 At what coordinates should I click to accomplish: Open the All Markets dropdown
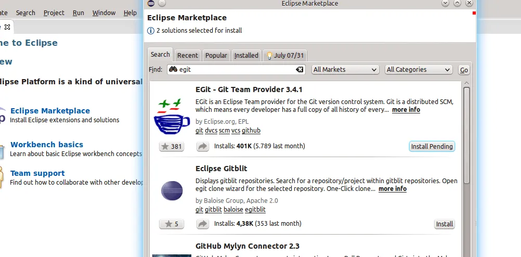coord(345,70)
